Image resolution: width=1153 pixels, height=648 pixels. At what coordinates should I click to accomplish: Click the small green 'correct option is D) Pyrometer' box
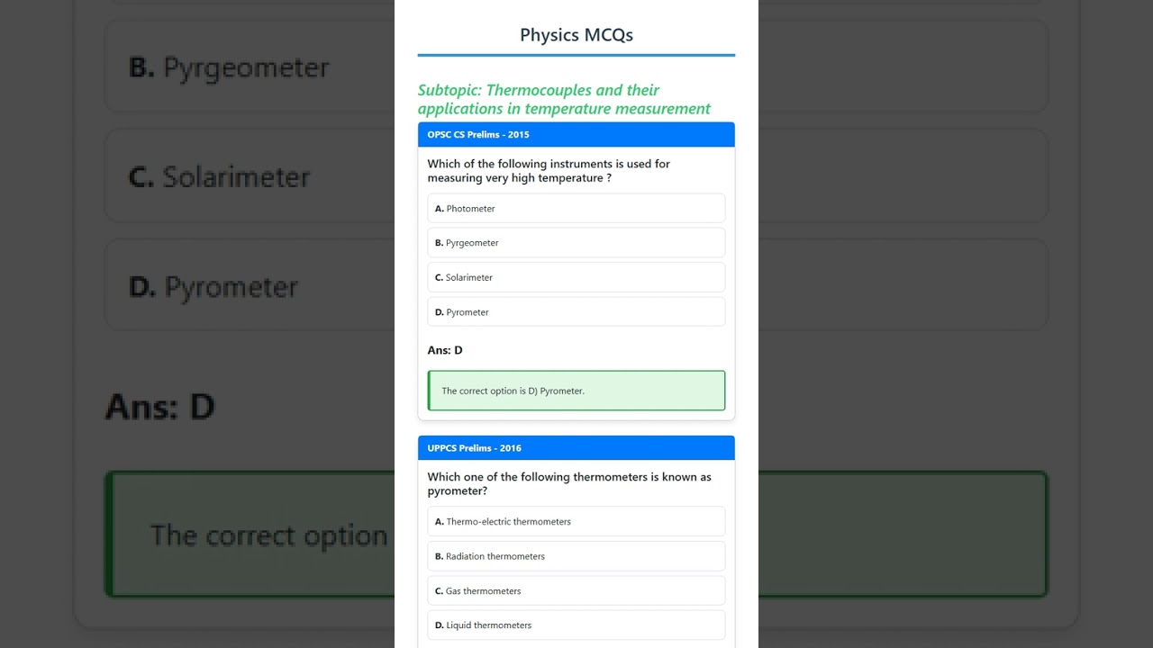[576, 391]
